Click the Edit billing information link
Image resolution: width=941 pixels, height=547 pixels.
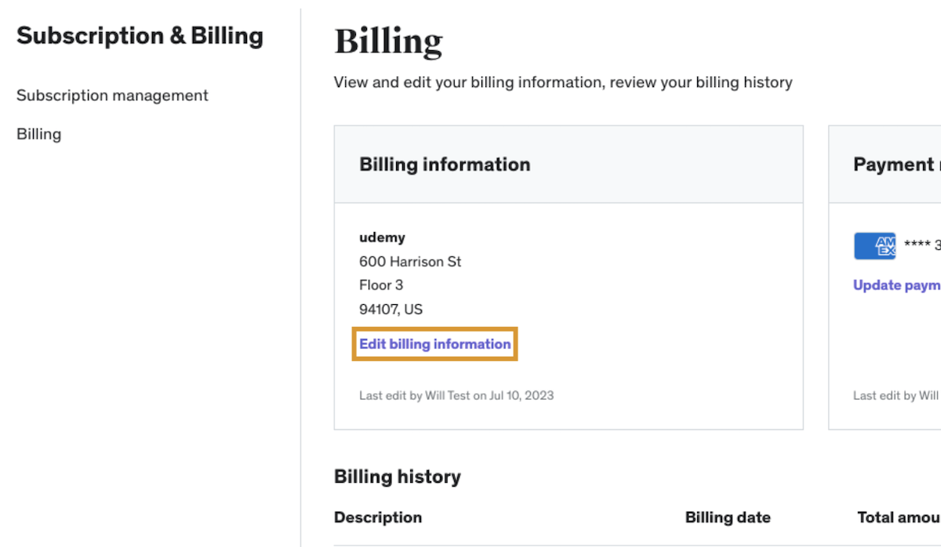click(434, 344)
